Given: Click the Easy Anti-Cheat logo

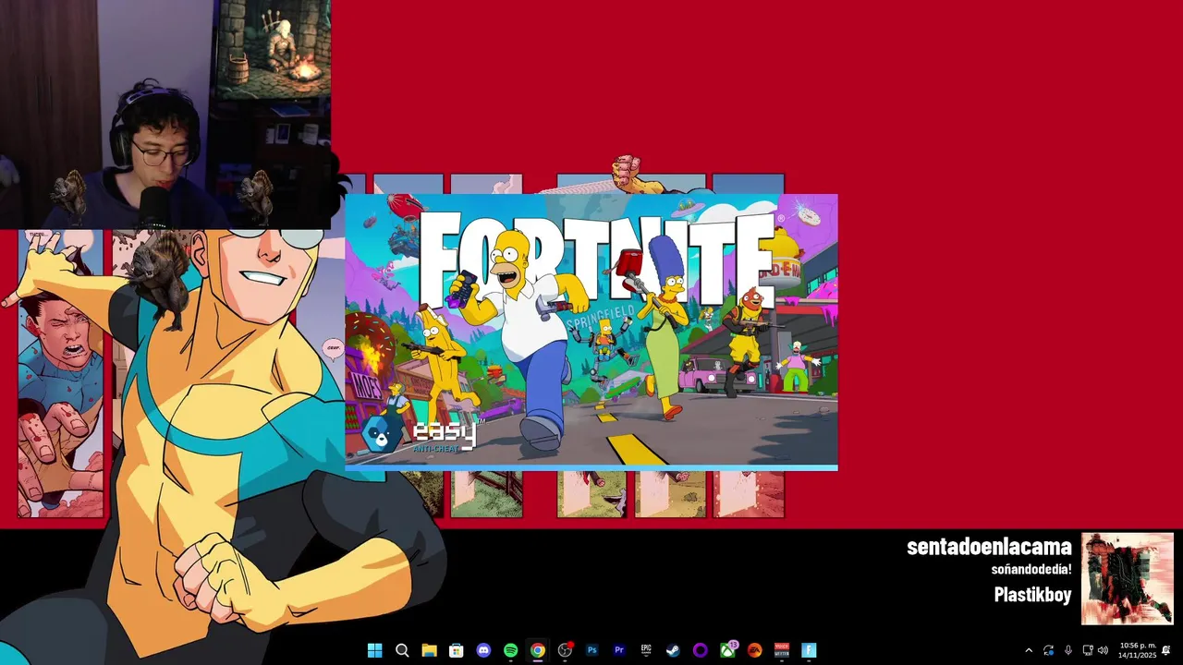Looking at the screenshot, I should tap(421, 434).
